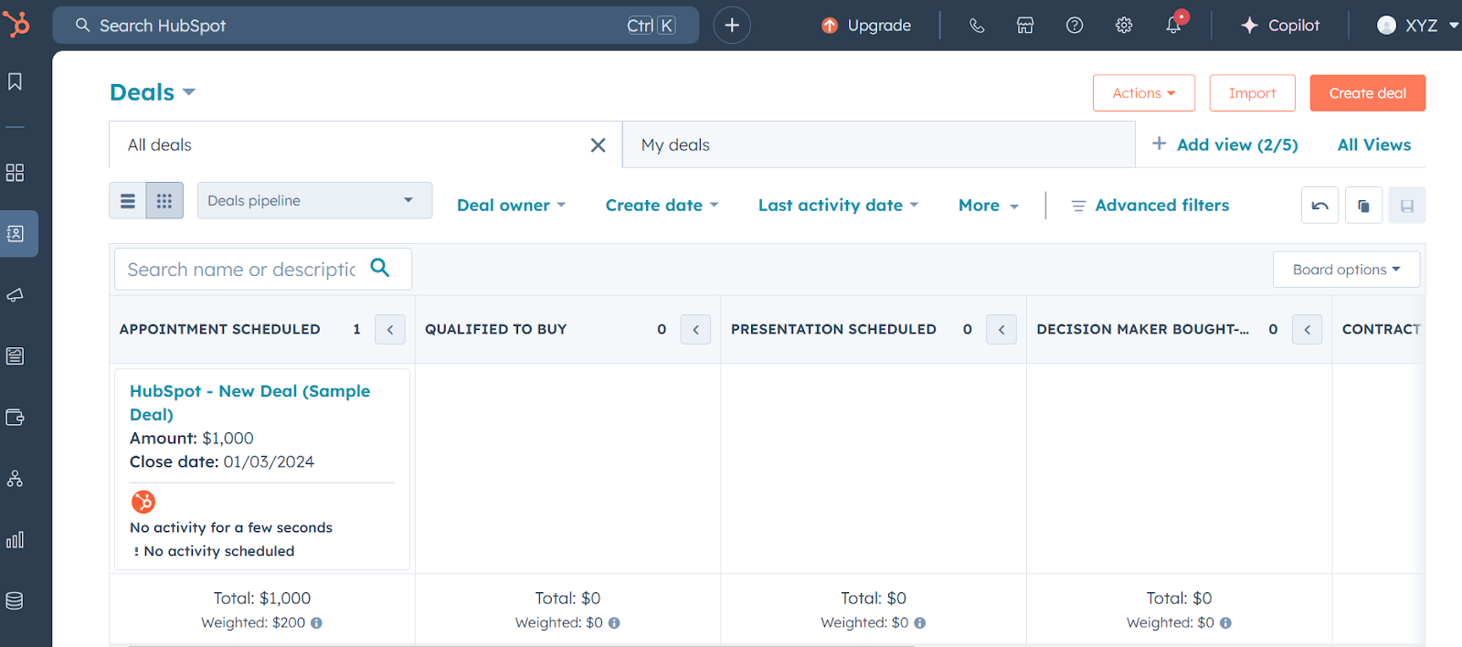Click the Close date 01/03/2024 text
Viewport: 1462px width, 647px height.
click(x=222, y=461)
